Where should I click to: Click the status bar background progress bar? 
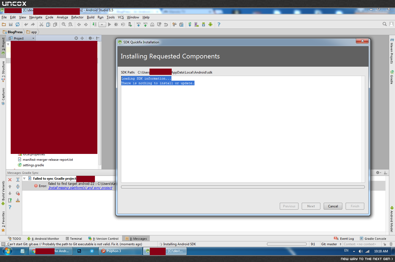coord(287,244)
